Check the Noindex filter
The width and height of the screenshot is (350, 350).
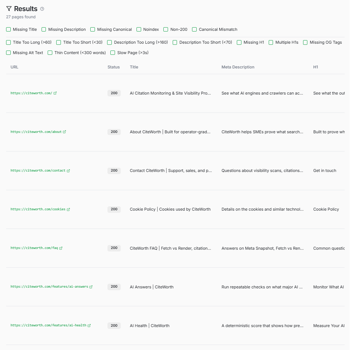click(x=139, y=29)
